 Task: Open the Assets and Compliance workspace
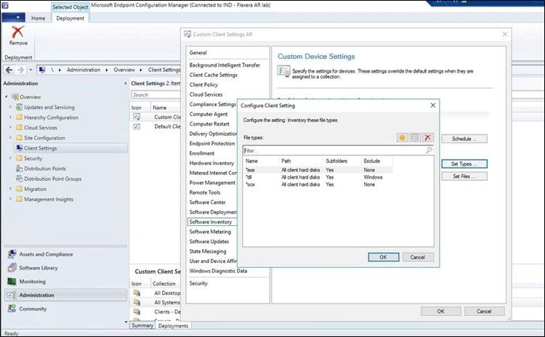point(46,254)
